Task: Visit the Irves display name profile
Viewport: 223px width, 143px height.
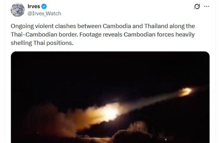Action: (34, 6)
